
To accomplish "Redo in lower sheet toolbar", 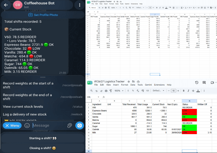I will pyautogui.click(x=101, y=91).
